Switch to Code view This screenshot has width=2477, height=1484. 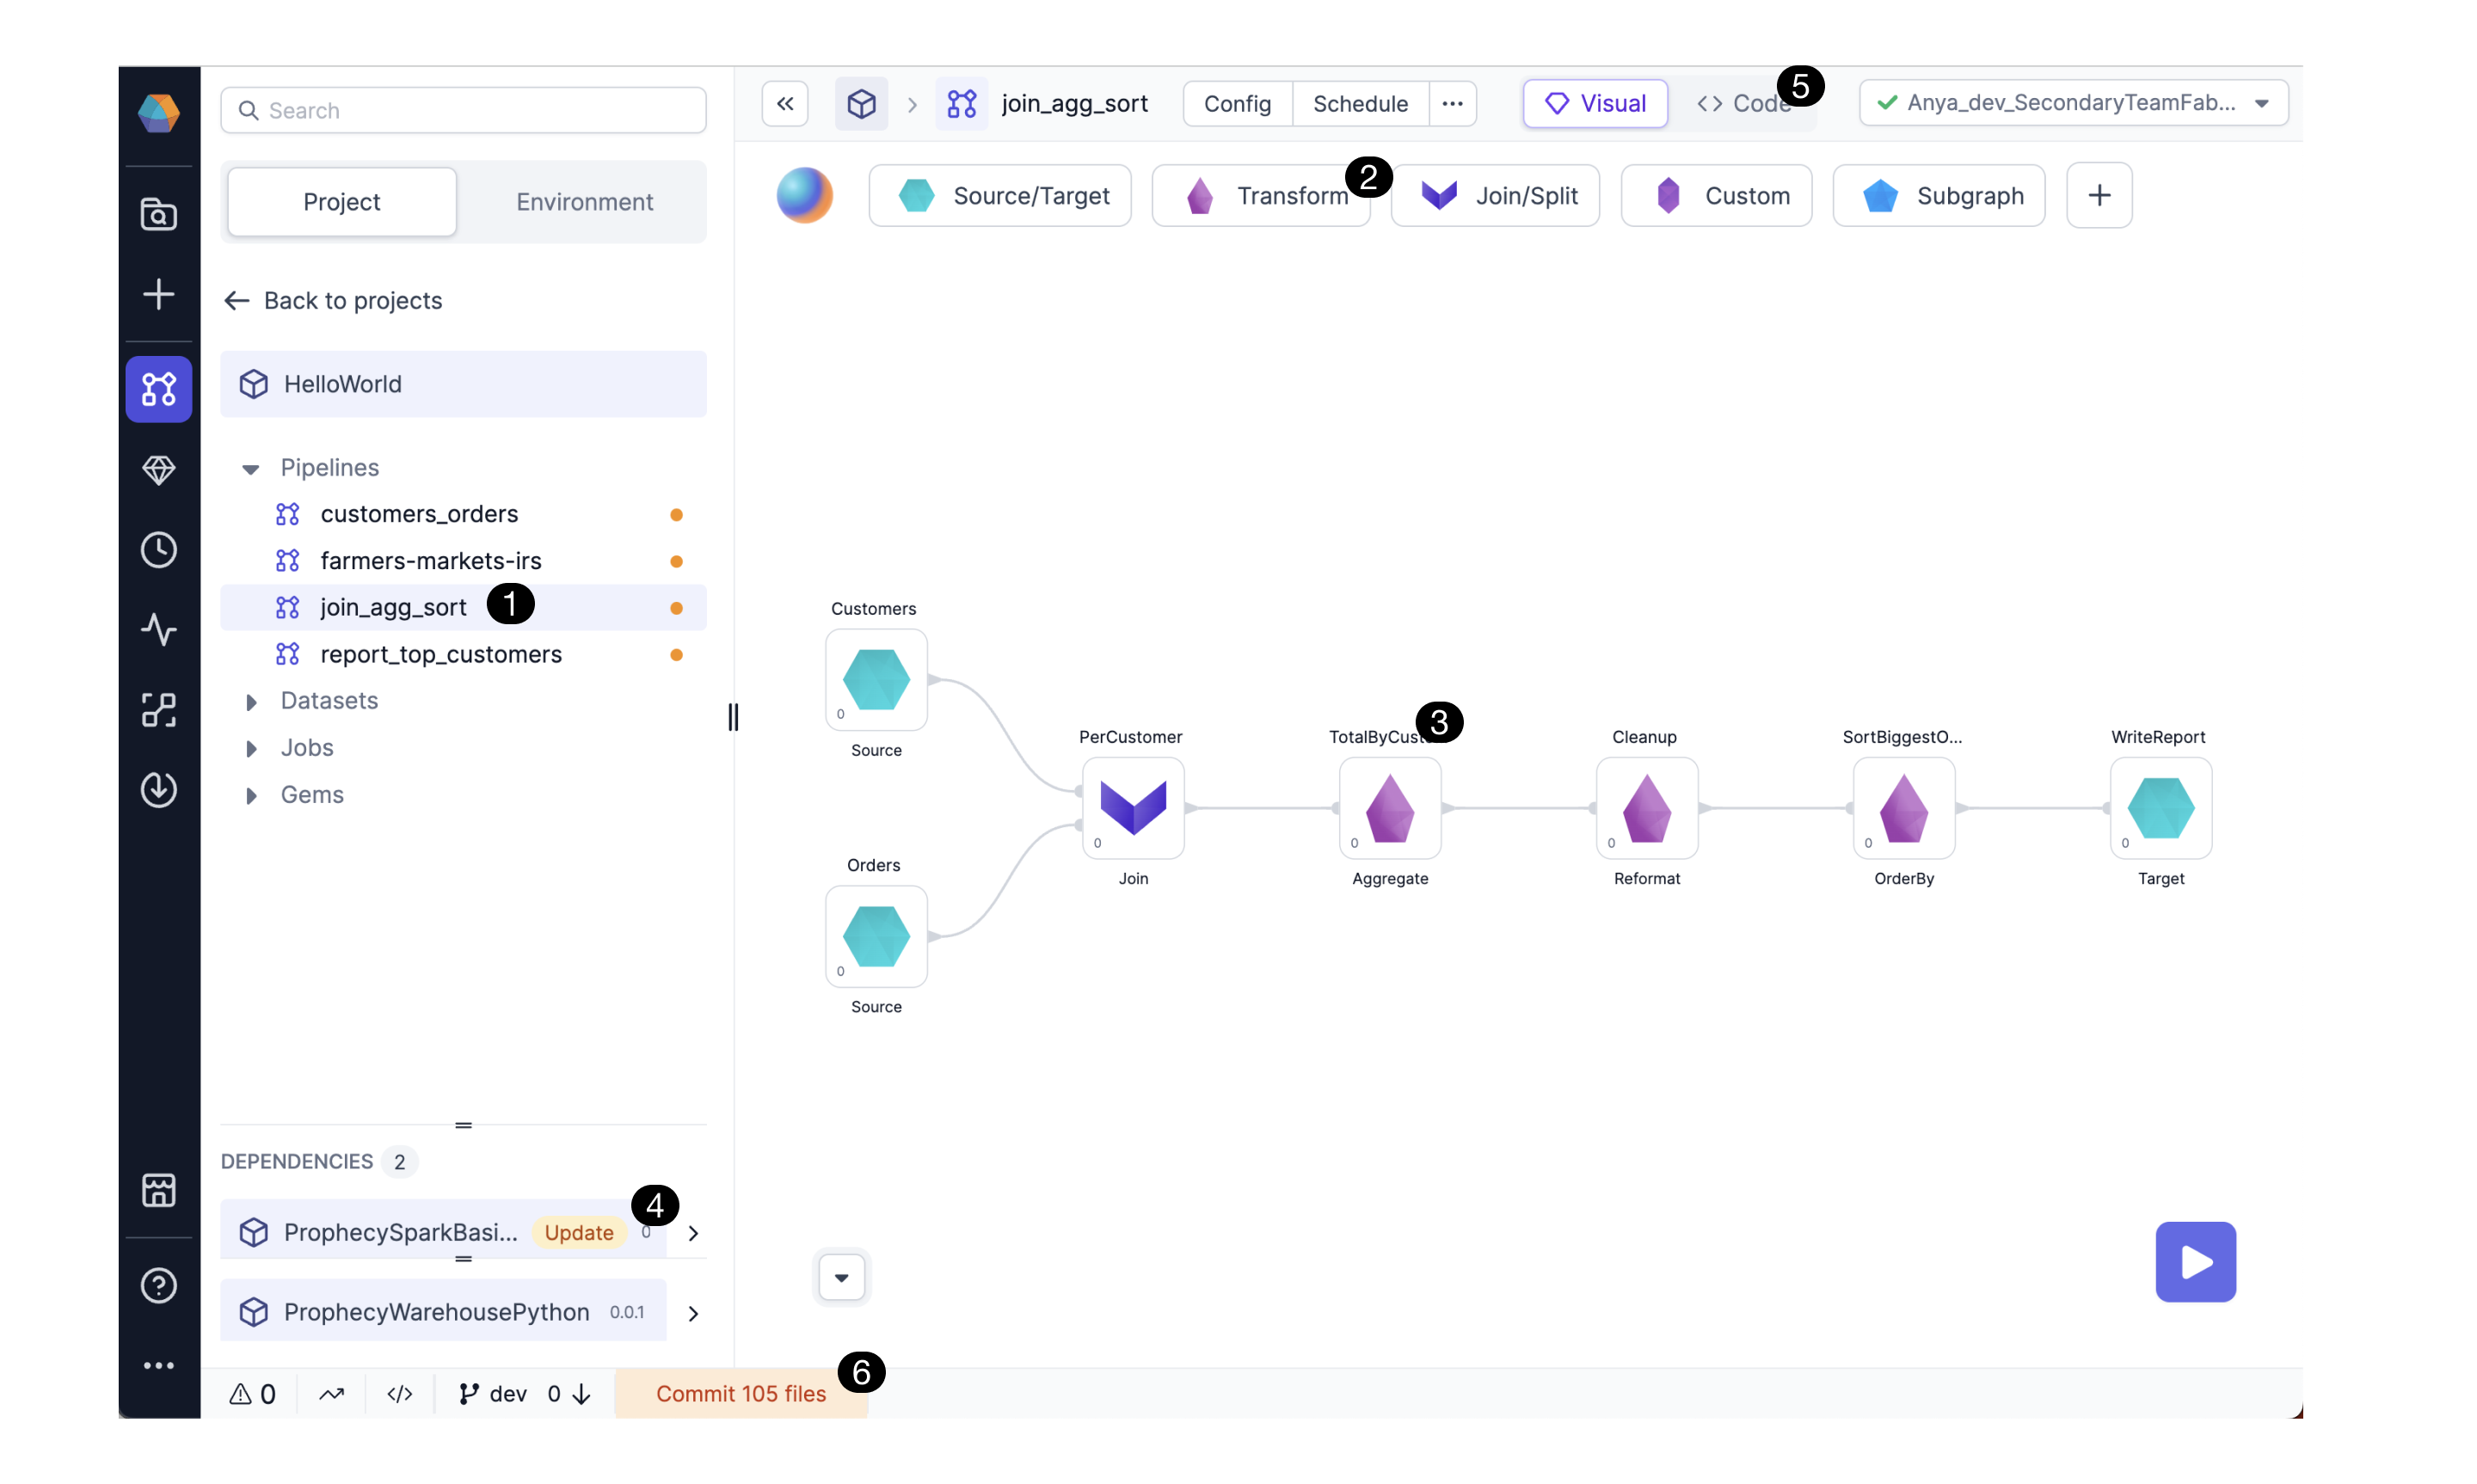coord(1743,103)
